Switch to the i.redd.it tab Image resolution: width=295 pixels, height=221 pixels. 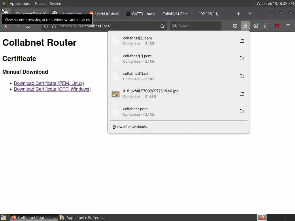click(x=105, y=14)
